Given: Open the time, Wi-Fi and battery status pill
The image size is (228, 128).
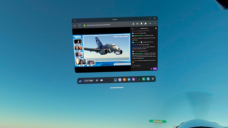Looking at the screenshot, I should pos(89,80).
